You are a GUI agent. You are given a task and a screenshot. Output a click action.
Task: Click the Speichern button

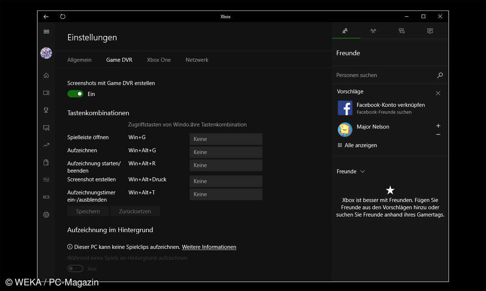coord(88,211)
